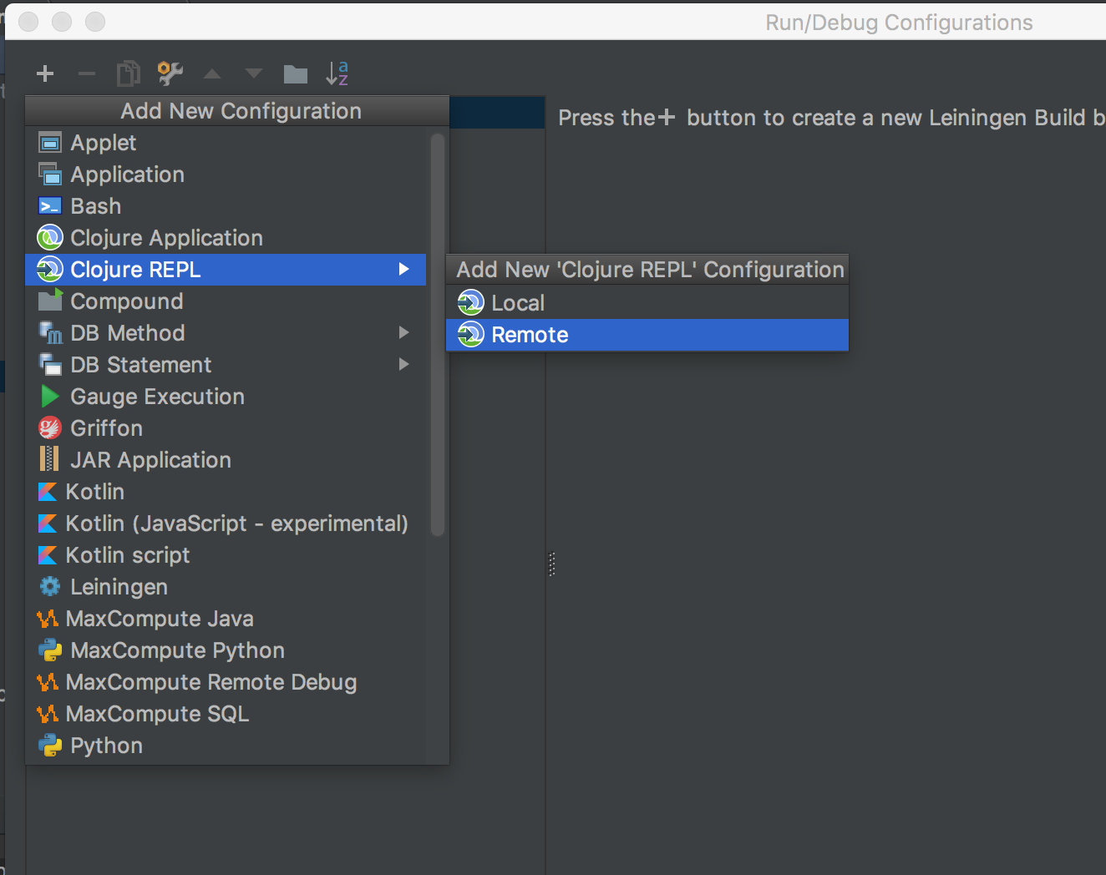Expand the Clojure REPL submenu arrow
The height and width of the screenshot is (875, 1106).
click(404, 269)
